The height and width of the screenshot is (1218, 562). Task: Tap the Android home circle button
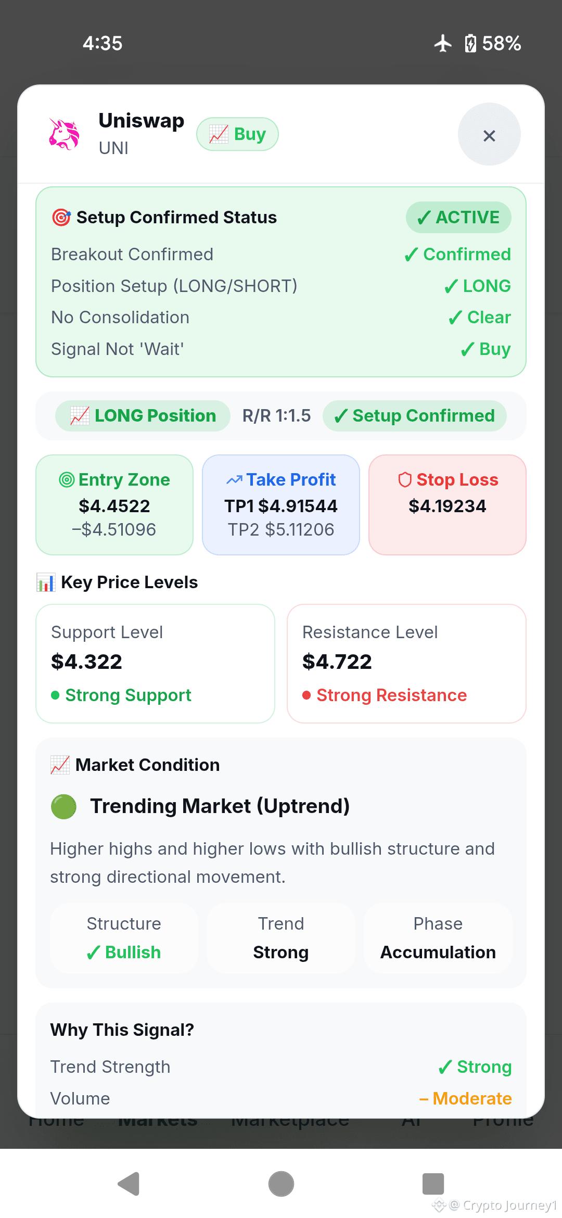point(281,1184)
